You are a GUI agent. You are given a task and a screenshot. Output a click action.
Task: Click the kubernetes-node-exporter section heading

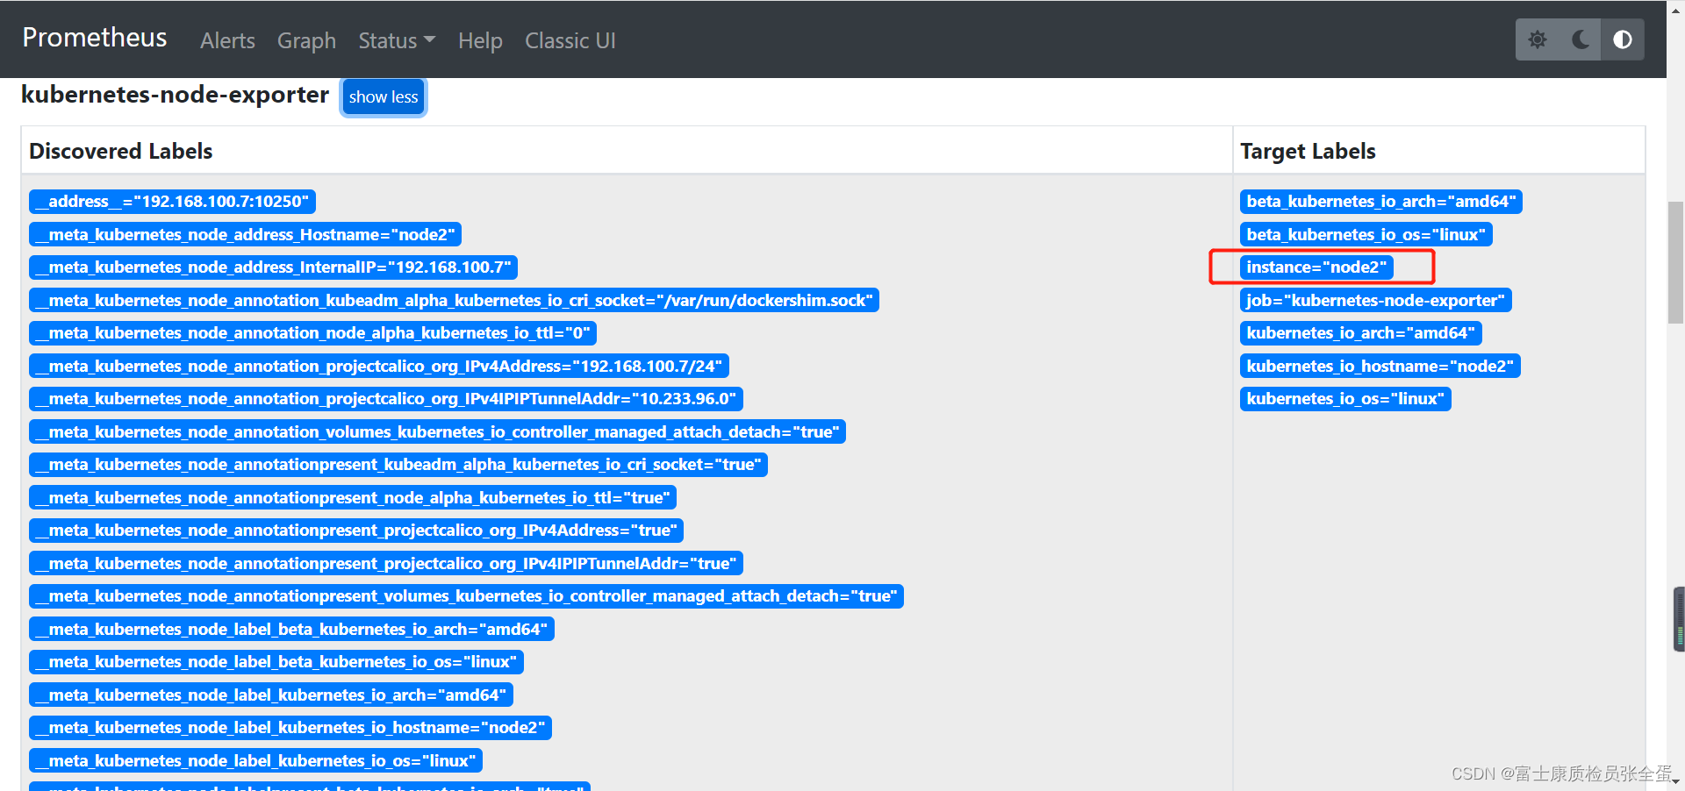click(175, 95)
